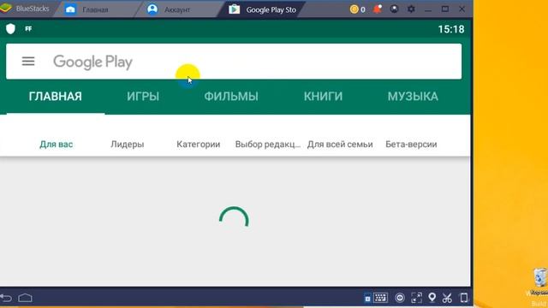Click the BlueStacks logo
The image size is (548, 308).
coord(6,9)
